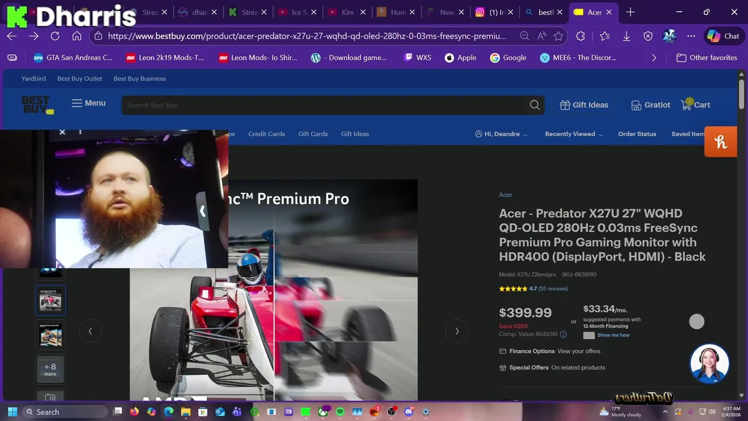Screen dimensions: 748x421
Task: Open the virtual assistant chat avatar
Action: coord(709,363)
